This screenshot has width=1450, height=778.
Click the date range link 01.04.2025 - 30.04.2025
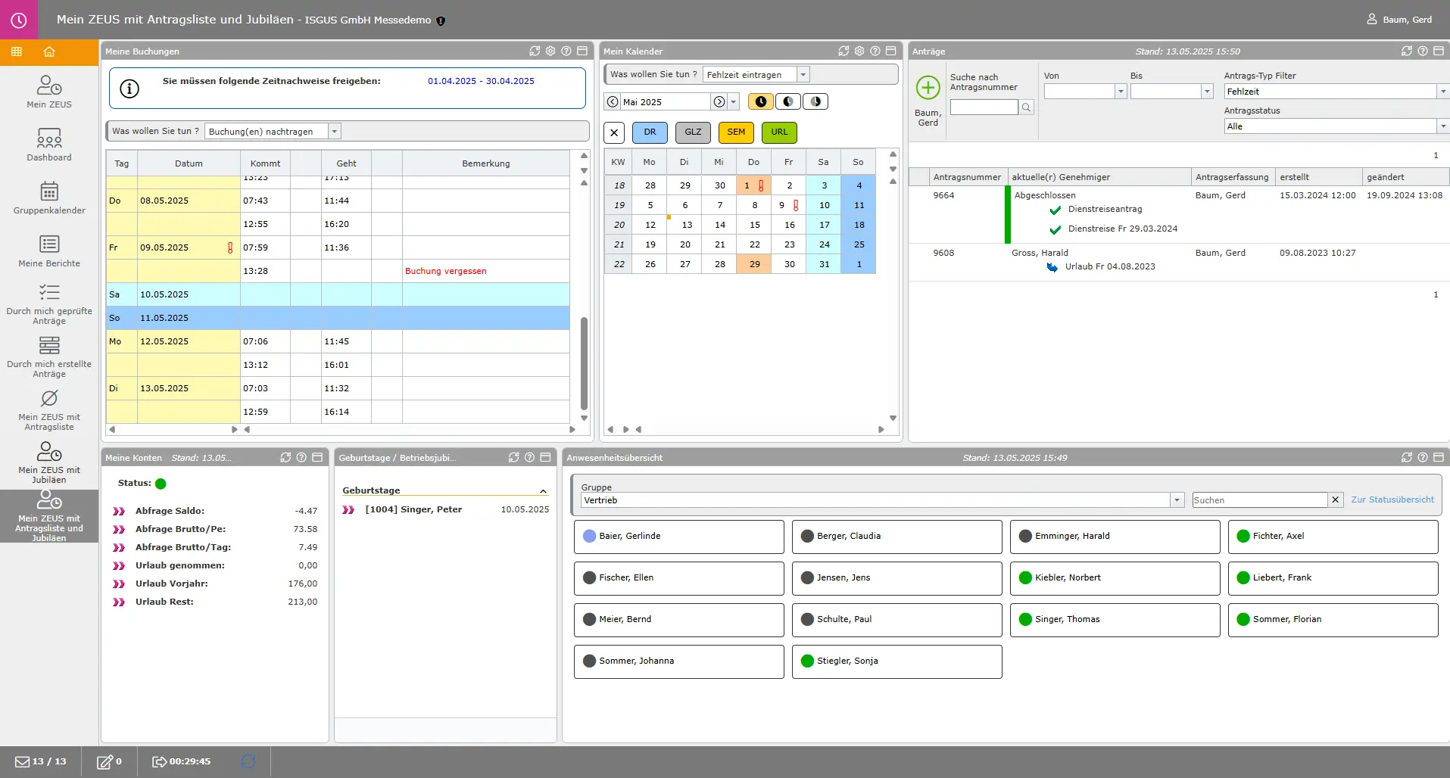[x=481, y=81]
